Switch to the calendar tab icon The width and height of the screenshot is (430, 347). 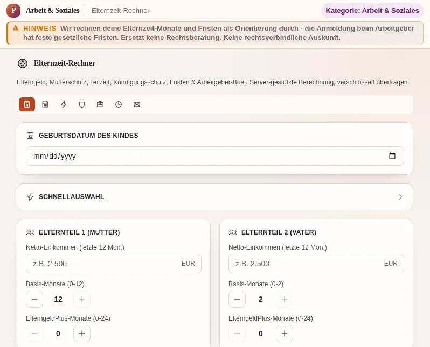pos(45,104)
